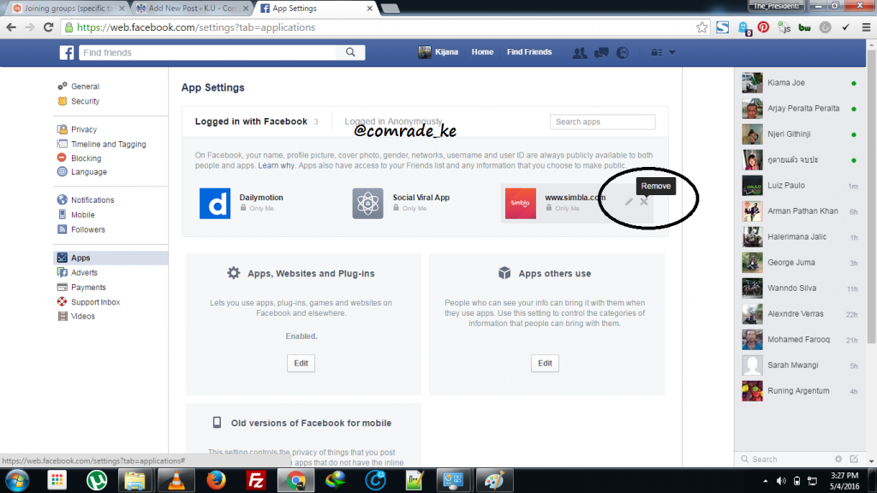Click the new message compose icon in chat
Image resolution: width=877 pixels, height=493 pixels.
point(854,459)
